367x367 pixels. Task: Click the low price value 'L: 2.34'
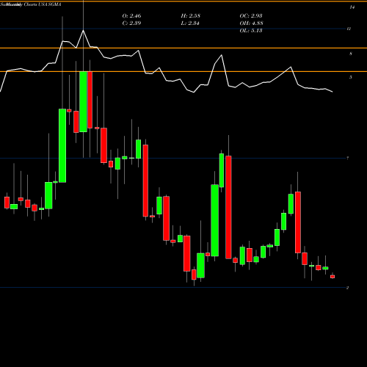tap(190, 23)
